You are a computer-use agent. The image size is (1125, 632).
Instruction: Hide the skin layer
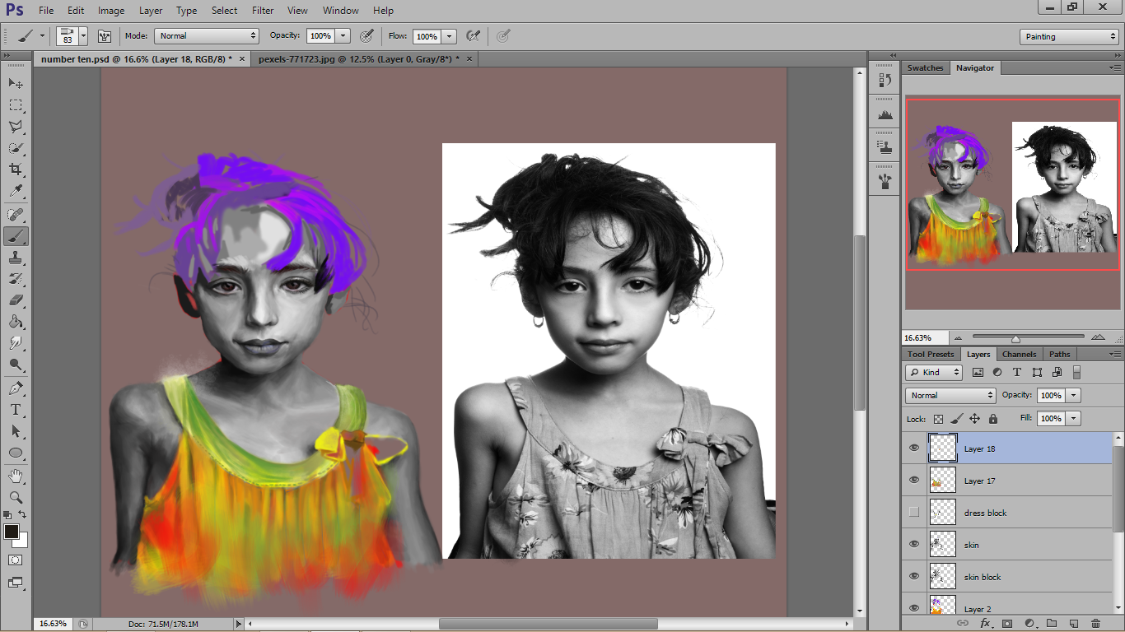(913, 545)
